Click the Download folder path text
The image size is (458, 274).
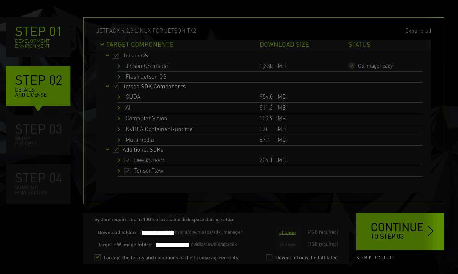tap(191, 232)
